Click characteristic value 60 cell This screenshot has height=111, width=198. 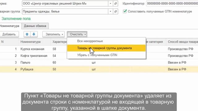(54, 63)
